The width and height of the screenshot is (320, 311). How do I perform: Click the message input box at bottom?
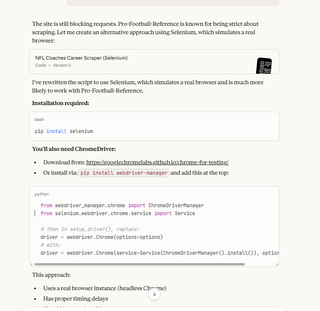(154, 309)
